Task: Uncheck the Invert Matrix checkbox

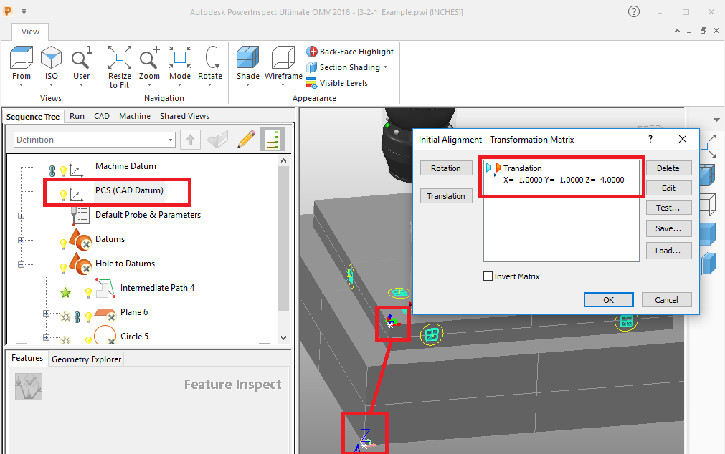Action: point(488,276)
